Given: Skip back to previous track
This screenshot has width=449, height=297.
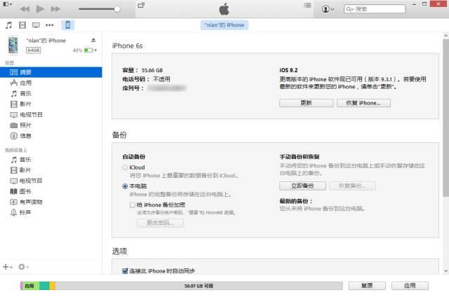Looking at the screenshot, I should pos(25,9).
